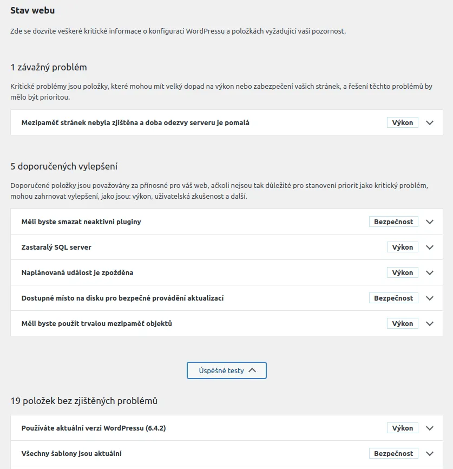Expand chevron for Mezipaměť stránek nebyla zjištěna
The image size is (453, 469).
pyautogui.click(x=430, y=122)
